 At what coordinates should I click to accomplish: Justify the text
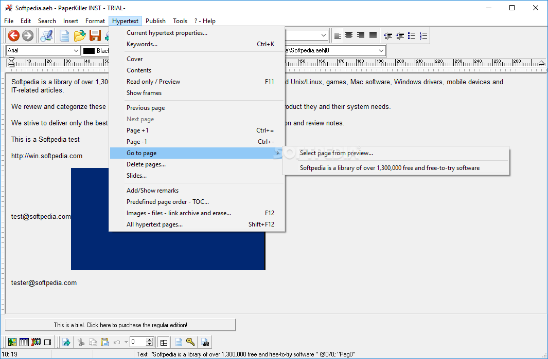point(373,35)
